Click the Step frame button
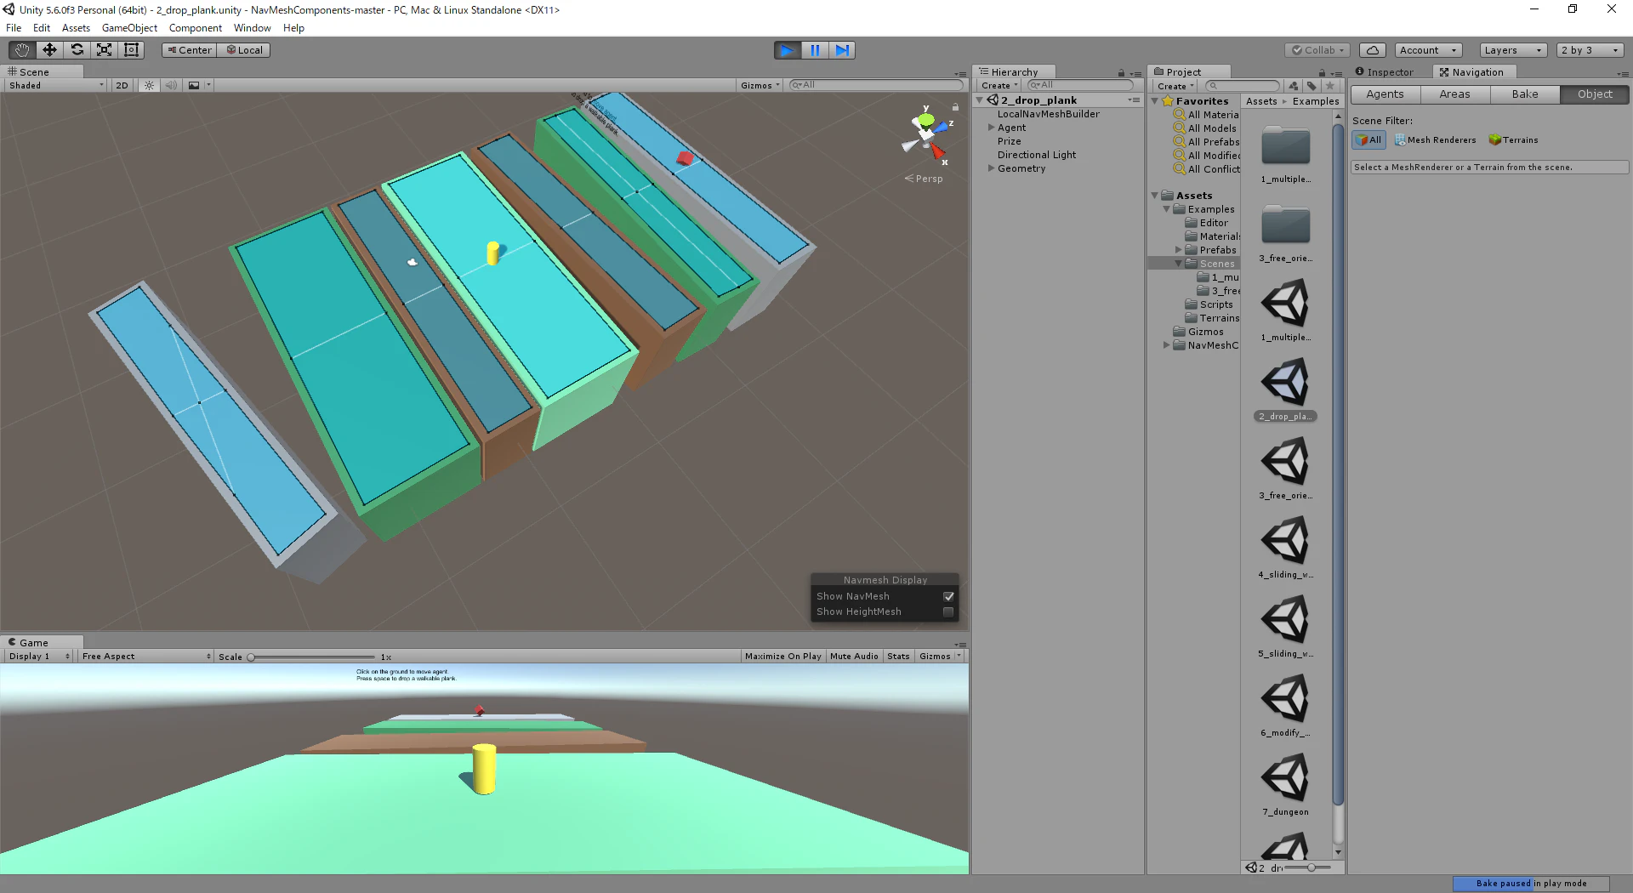This screenshot has height=893, width=1633. [x=842, y=50]
